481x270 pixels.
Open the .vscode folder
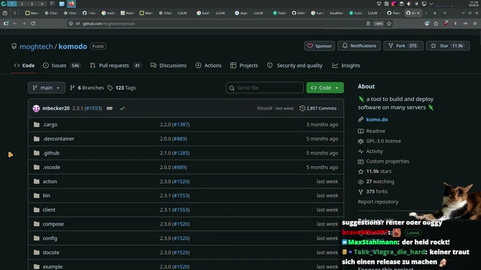point(51,167)
